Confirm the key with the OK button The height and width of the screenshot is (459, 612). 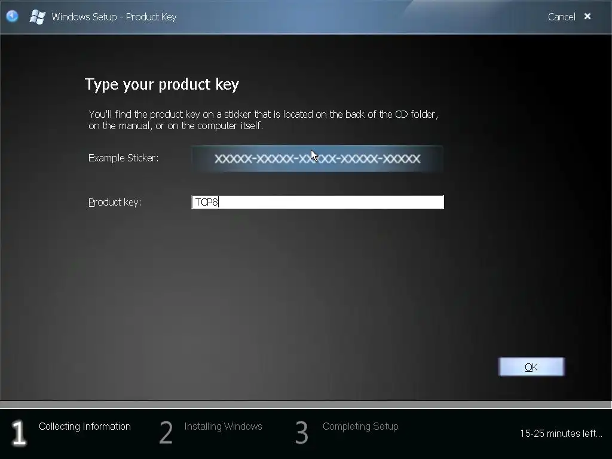531,367
